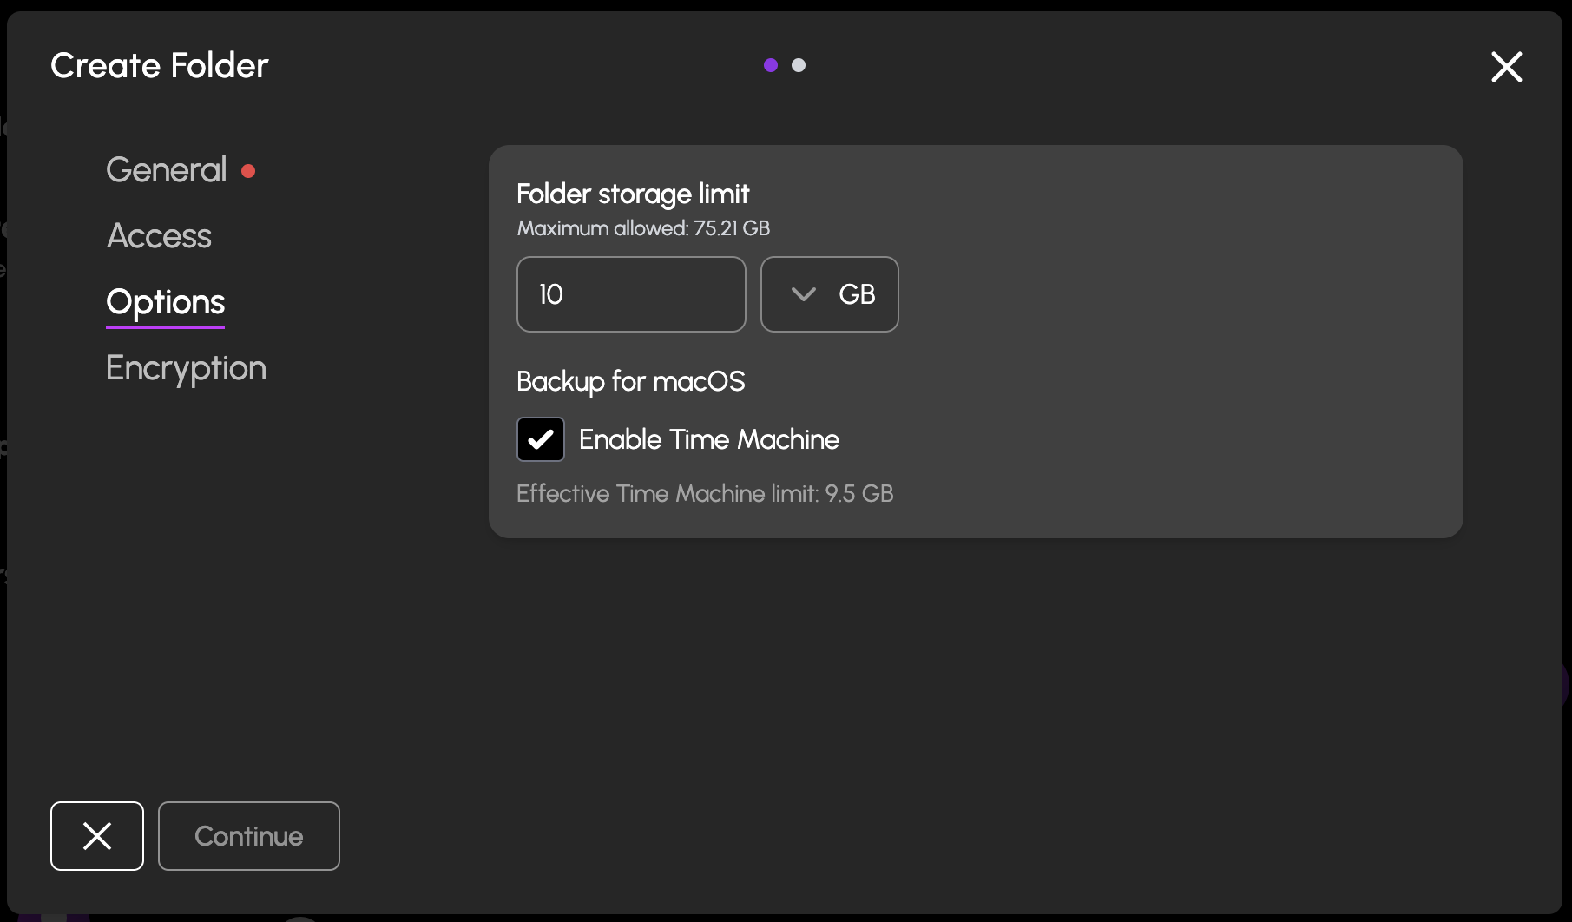Select the purple first-step progress dot
1572x922 pixels.
click(x=769, y=64)
